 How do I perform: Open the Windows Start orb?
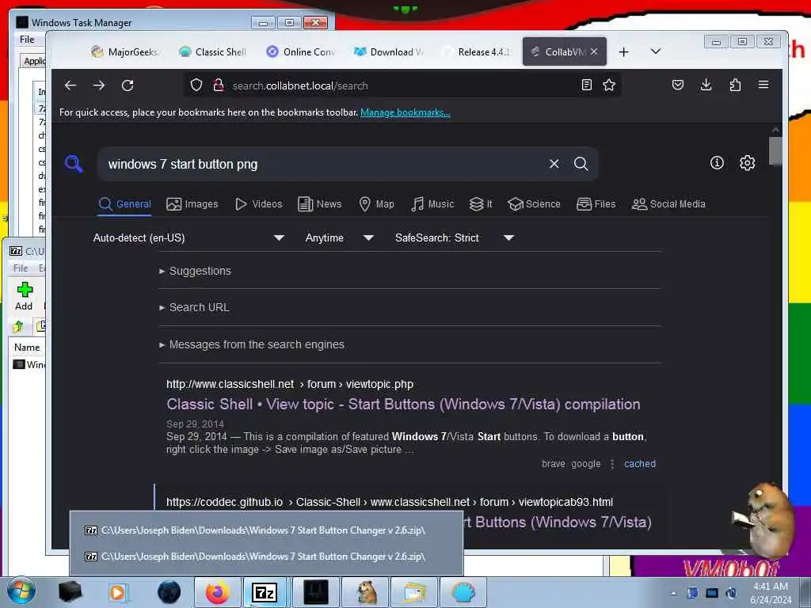(x=21, y=592)
